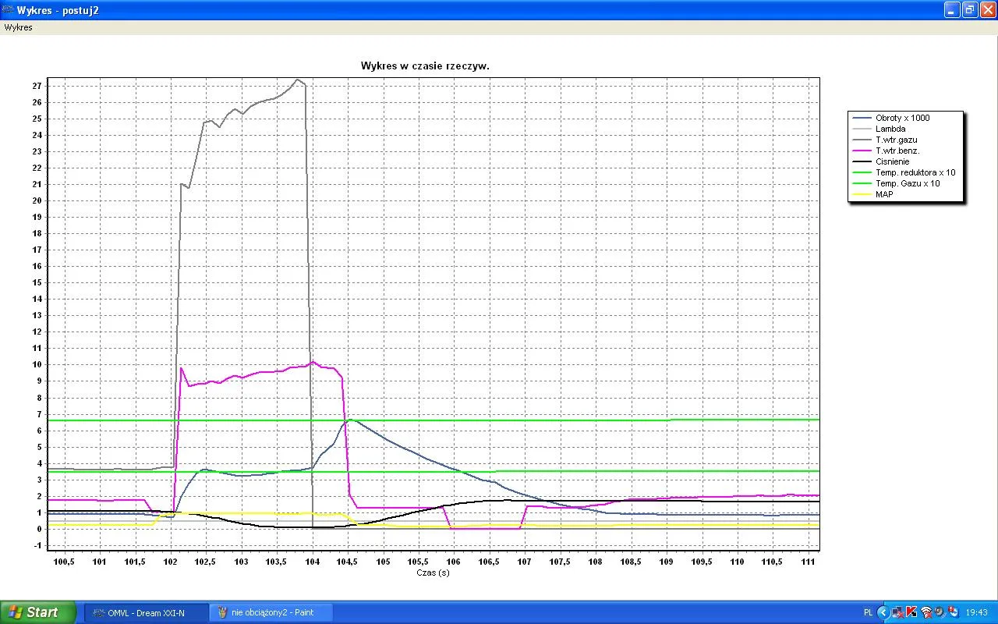Click the PL language indicator
This screenshot has width=998, height=624.
click(x=869, y=612)
